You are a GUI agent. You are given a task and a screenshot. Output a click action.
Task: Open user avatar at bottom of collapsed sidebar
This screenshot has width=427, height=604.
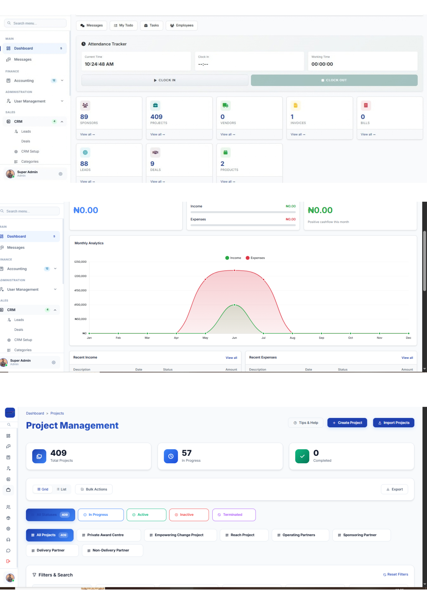10,578
